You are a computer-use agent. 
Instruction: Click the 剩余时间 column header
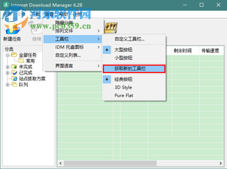click(x=185, y=50)
